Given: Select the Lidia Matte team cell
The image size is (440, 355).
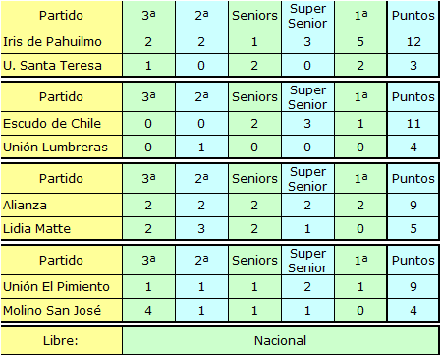Looking at the screenshot, I should 61,228.
